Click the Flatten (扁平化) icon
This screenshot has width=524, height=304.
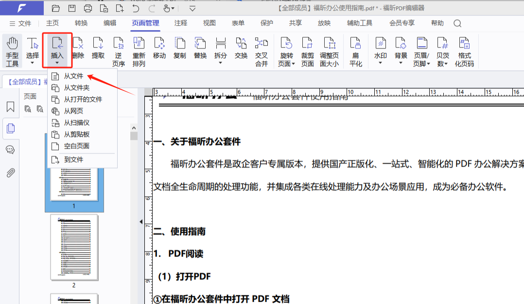356,51
